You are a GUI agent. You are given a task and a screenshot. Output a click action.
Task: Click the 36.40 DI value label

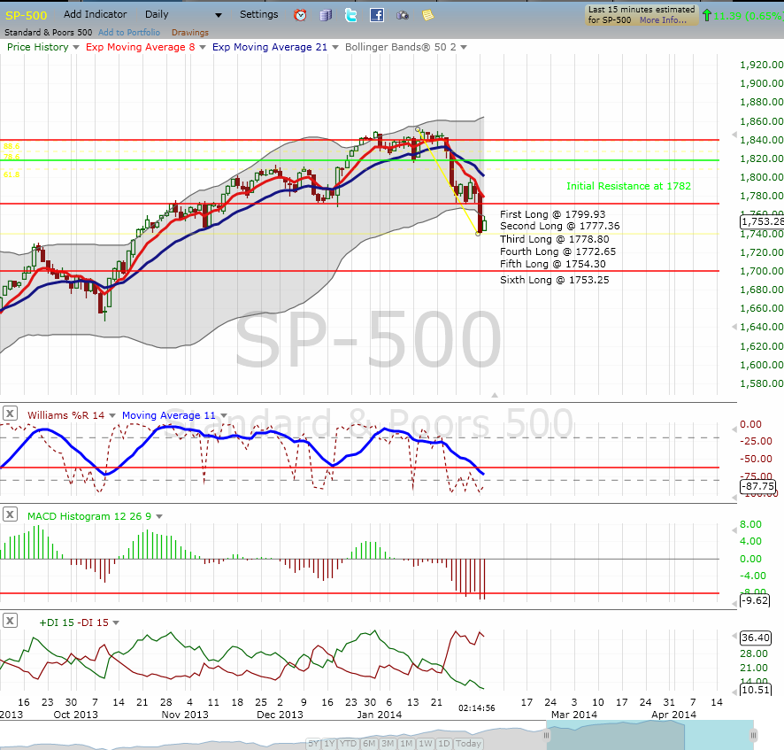click(x=756, y=638)
